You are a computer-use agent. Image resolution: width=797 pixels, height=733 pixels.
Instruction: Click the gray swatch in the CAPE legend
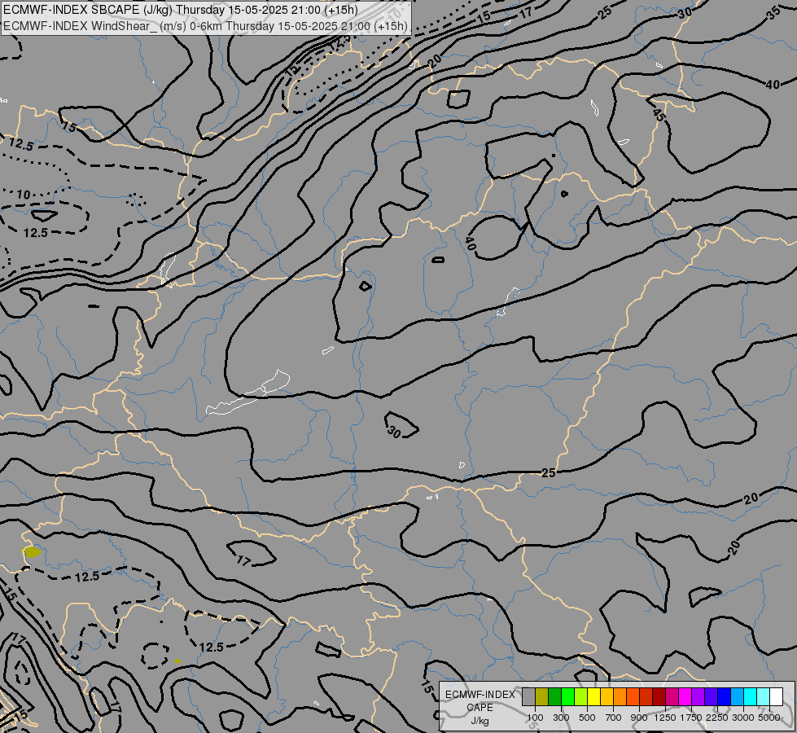528,696
